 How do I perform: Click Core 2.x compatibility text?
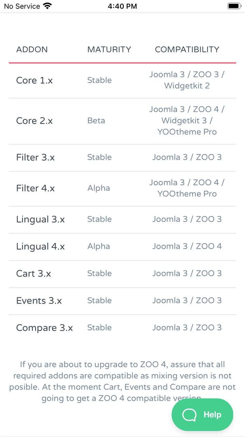click(x=187, y=121)
